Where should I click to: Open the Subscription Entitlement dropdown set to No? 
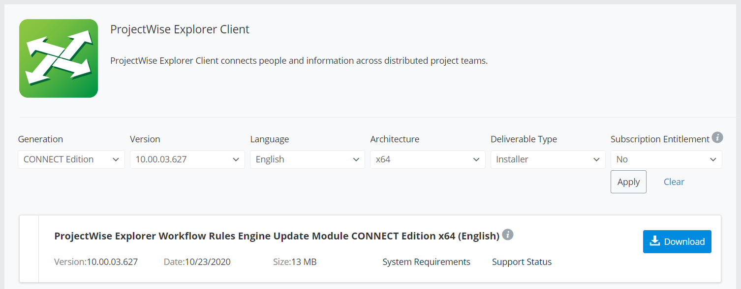666,159
